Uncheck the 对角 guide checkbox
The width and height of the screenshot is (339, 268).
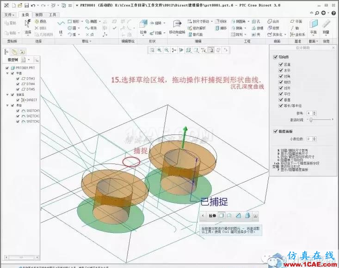click(281, 76)
